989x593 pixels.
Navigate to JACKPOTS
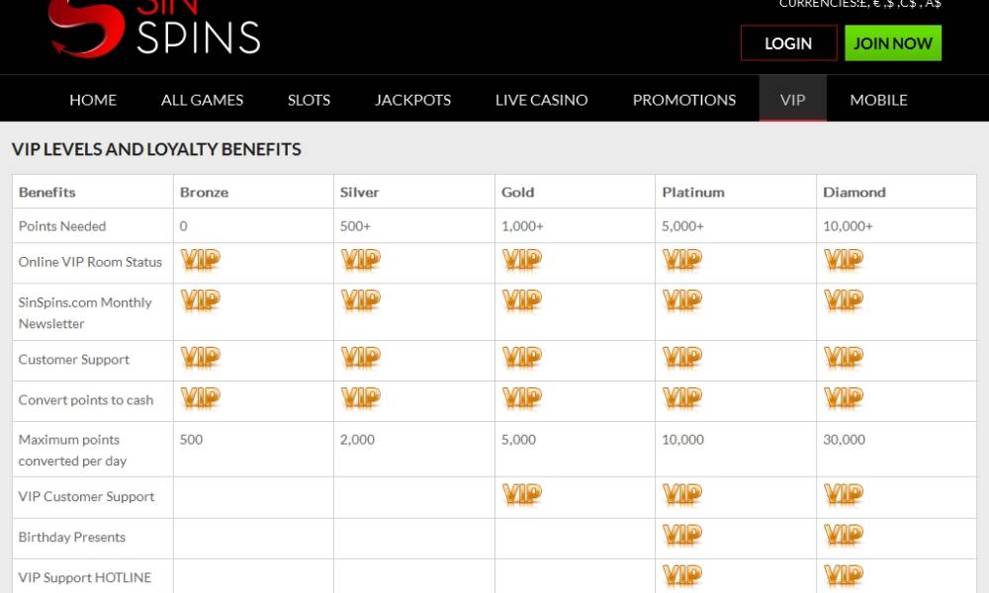[x=412, y=100]
